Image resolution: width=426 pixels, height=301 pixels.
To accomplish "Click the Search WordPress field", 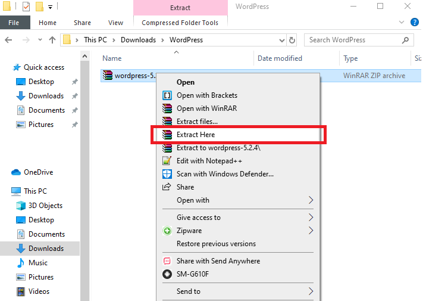I will coord(359,41).
